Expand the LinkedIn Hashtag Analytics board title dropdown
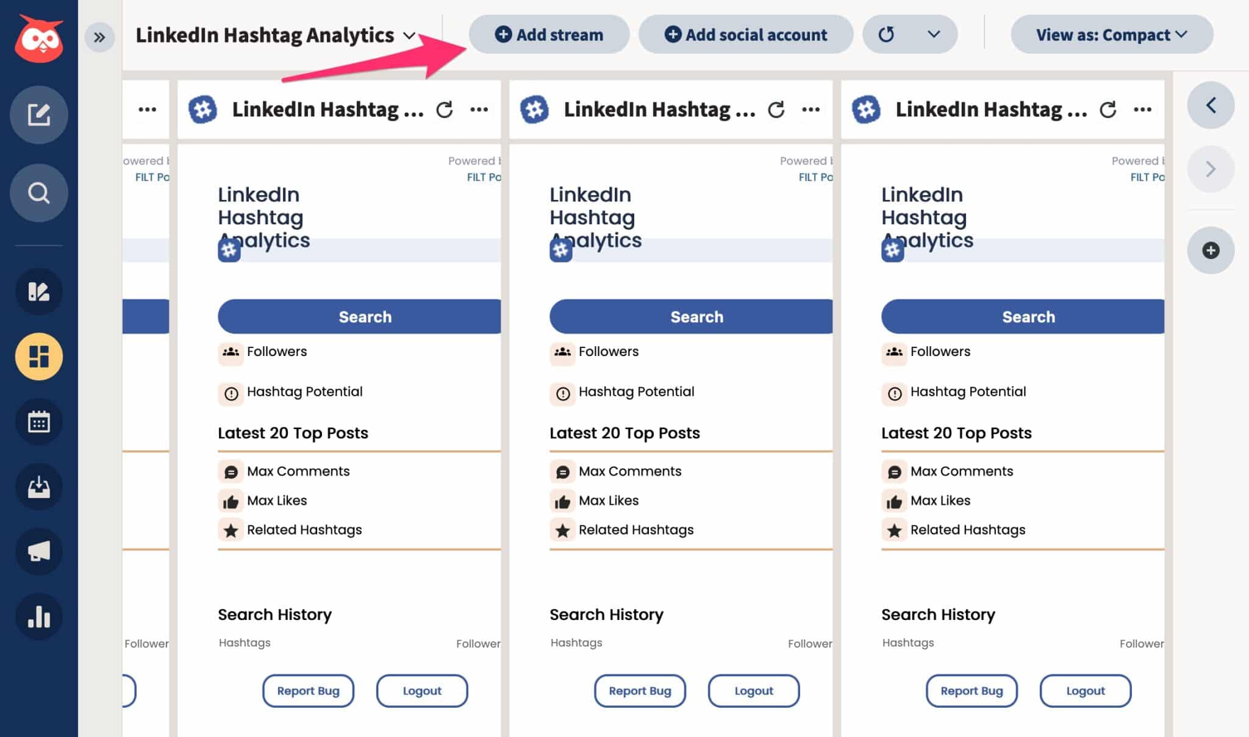Image resolution: width=1249 pixels, height=737 pixels. (x=410, y=36)
